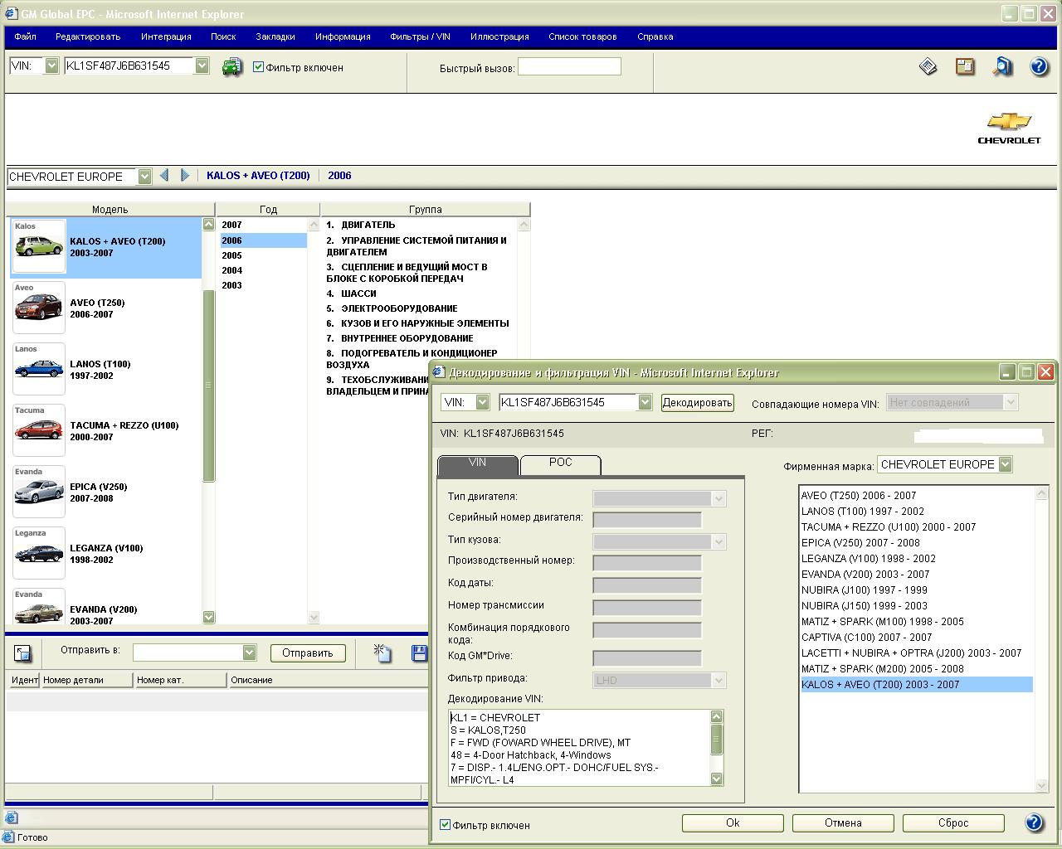Screen dimensions: 1062x849
Task: Open the Редактировать menu
Action: point(88,36)
